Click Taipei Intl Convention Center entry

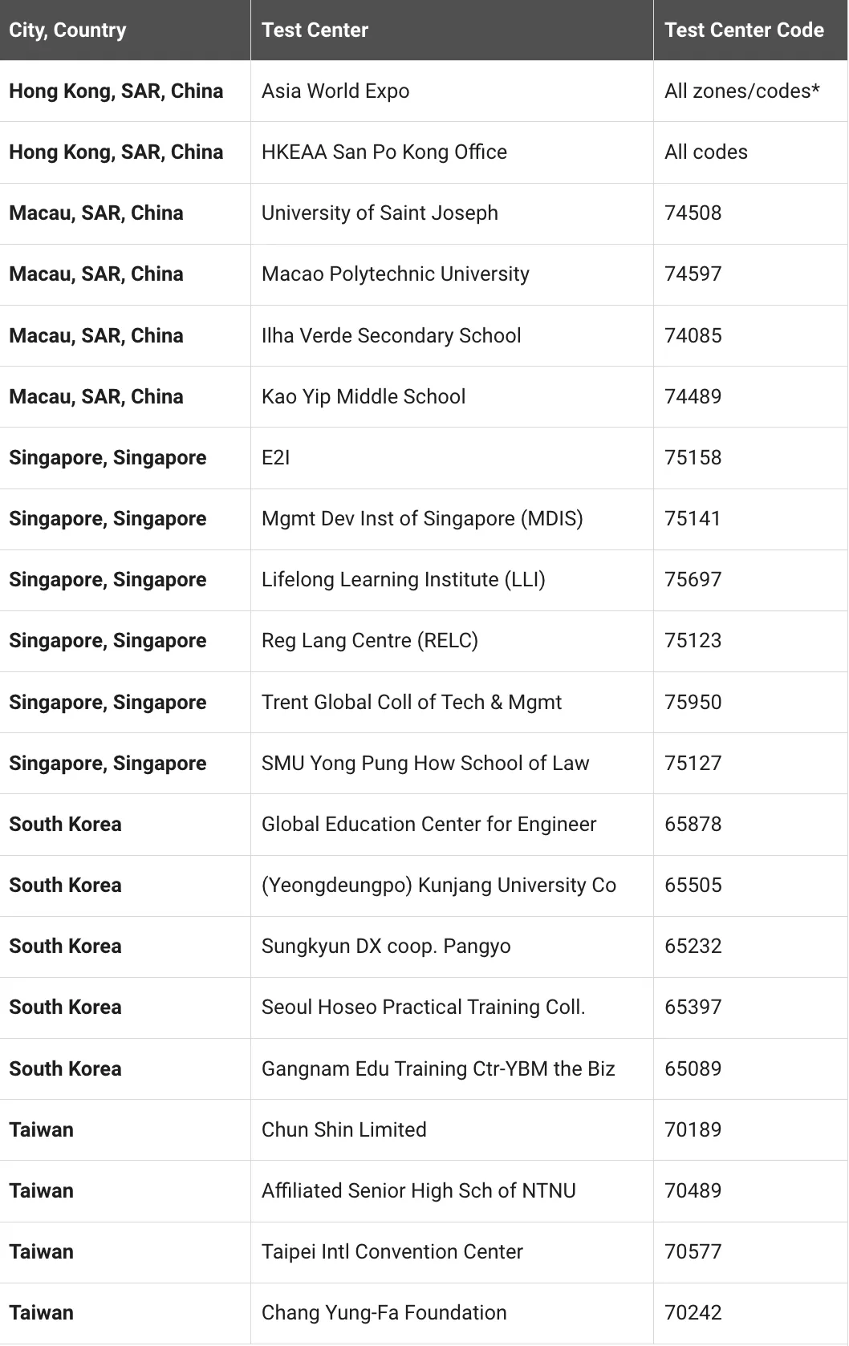(x=392, y=1252)
